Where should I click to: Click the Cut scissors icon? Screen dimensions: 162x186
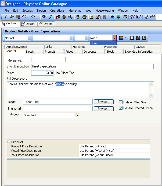(6, 17)
